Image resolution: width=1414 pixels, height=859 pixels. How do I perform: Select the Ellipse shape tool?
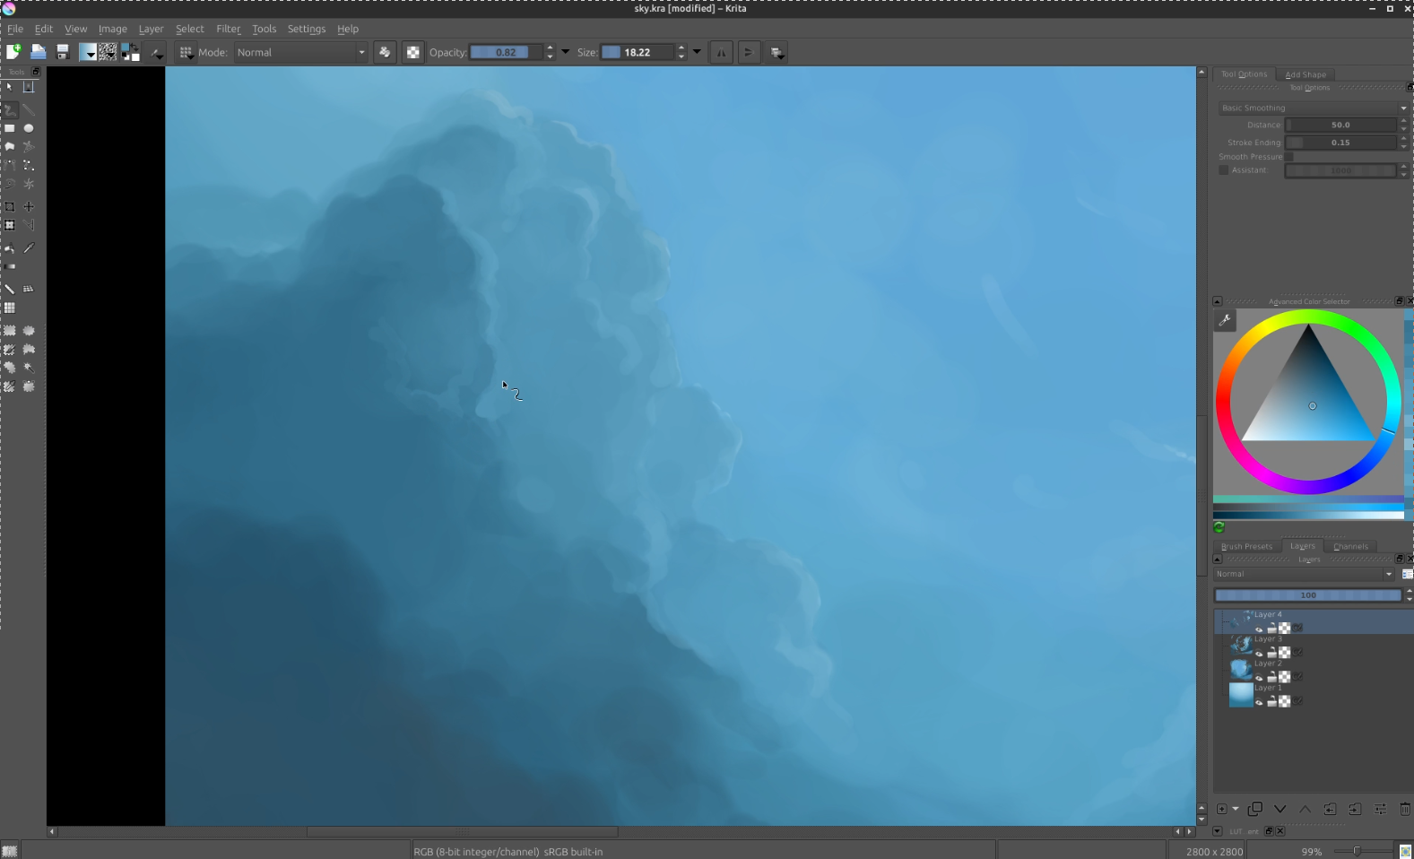tap(29, 128)
